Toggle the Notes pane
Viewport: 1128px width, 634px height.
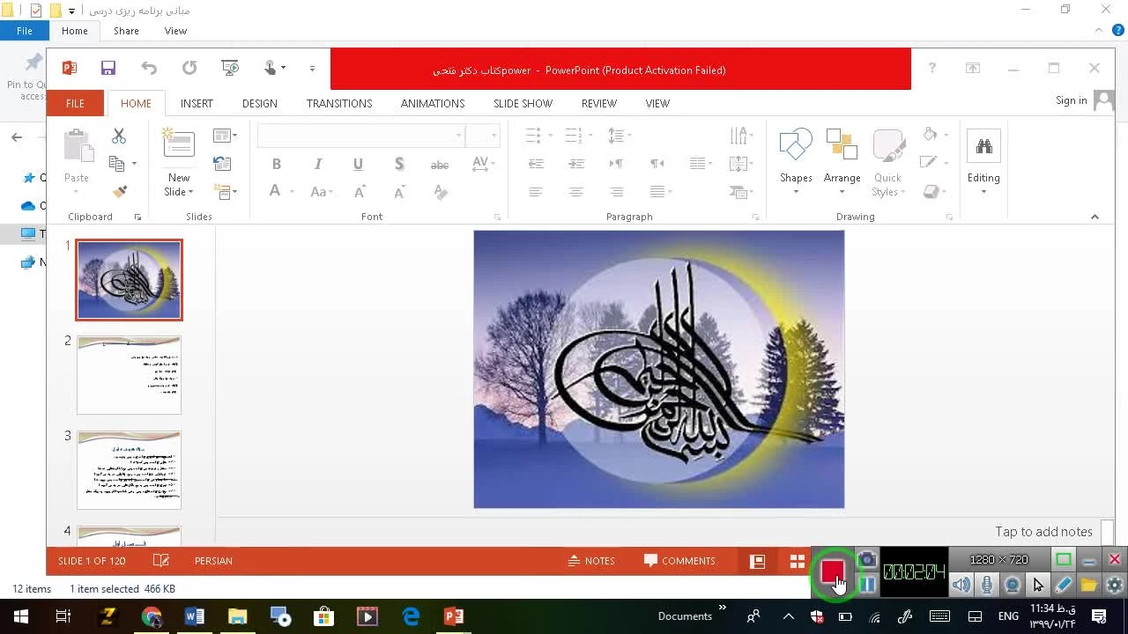pyautogui.click(x=591, y=561)
